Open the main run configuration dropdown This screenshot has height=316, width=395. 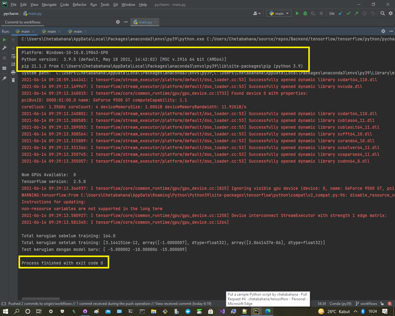[x=279, y=13]
